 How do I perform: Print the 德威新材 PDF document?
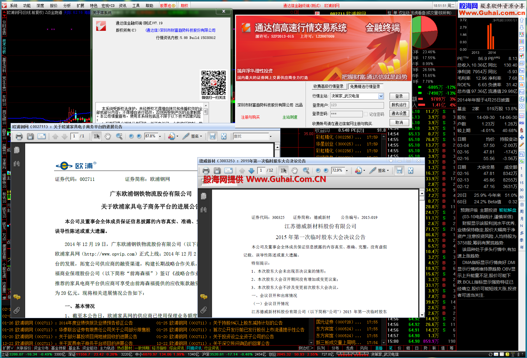(x=206, y=171)
